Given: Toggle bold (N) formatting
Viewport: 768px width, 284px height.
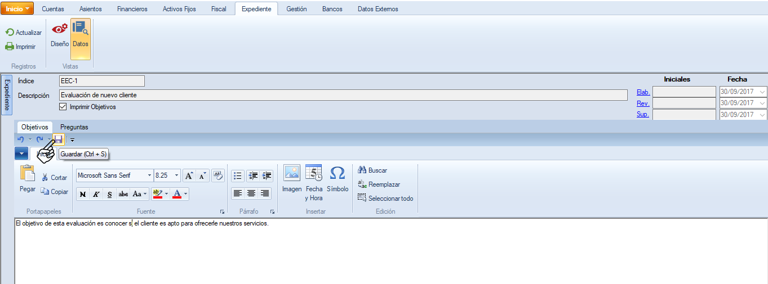Looking at the screenshot, I should [83, 194].
